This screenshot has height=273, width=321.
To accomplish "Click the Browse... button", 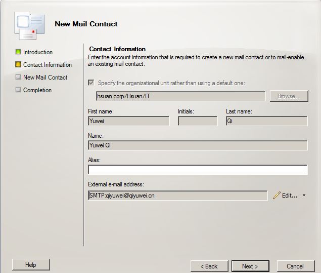I will 289,96.
